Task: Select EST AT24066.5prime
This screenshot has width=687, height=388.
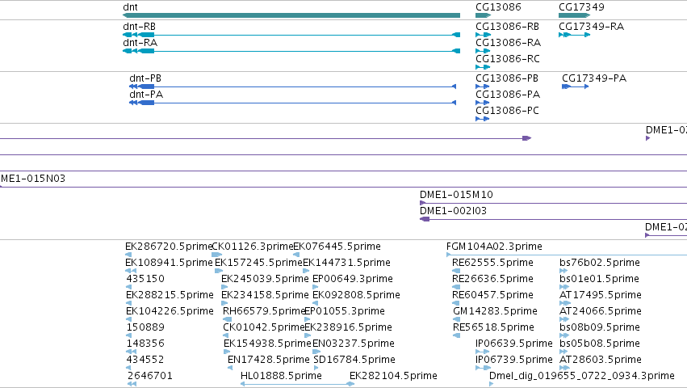Action: pyautogui.click(x=601, y=311)
